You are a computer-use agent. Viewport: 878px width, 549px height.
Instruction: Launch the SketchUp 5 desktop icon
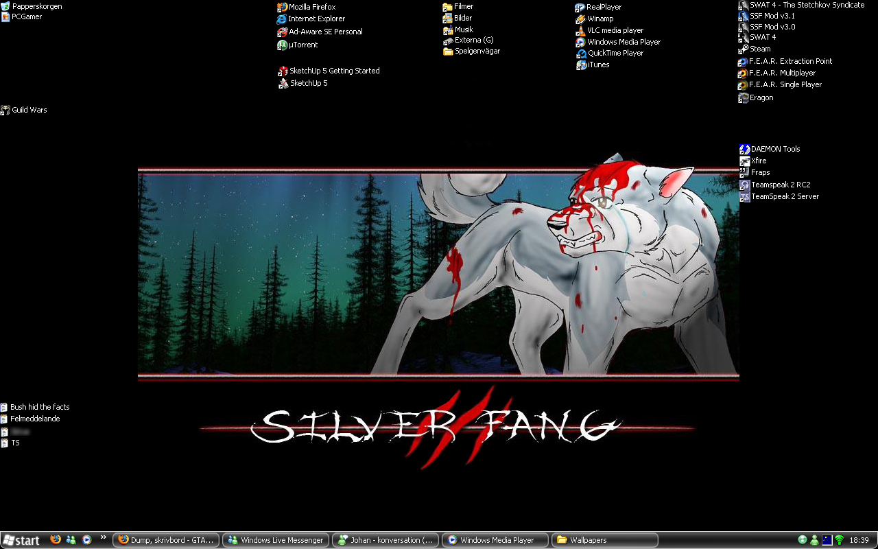(303, 83)
